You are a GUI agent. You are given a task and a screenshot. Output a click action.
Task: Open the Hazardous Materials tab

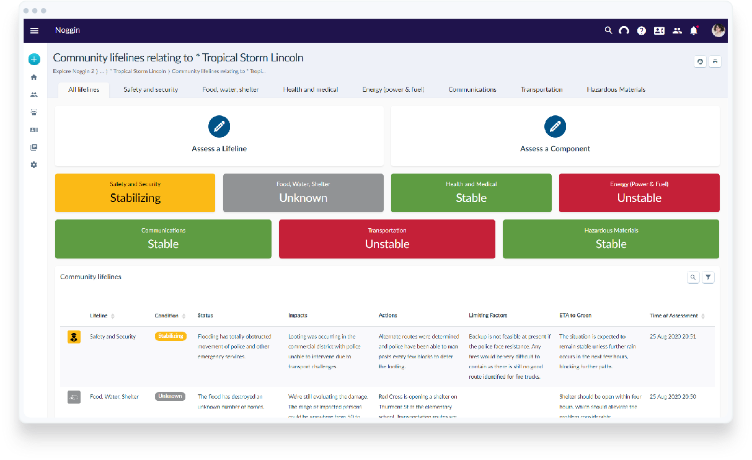tap(616, 90)
